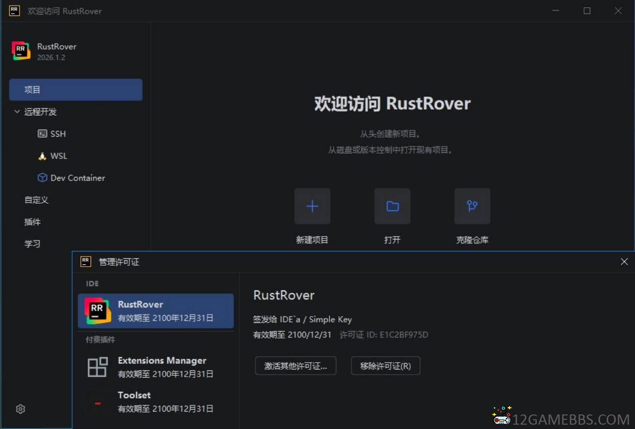Image resolution: width=635 pixels, height=429 pixels.
Task: Click the Open folder icon
Action: click(x=392, y=207)
